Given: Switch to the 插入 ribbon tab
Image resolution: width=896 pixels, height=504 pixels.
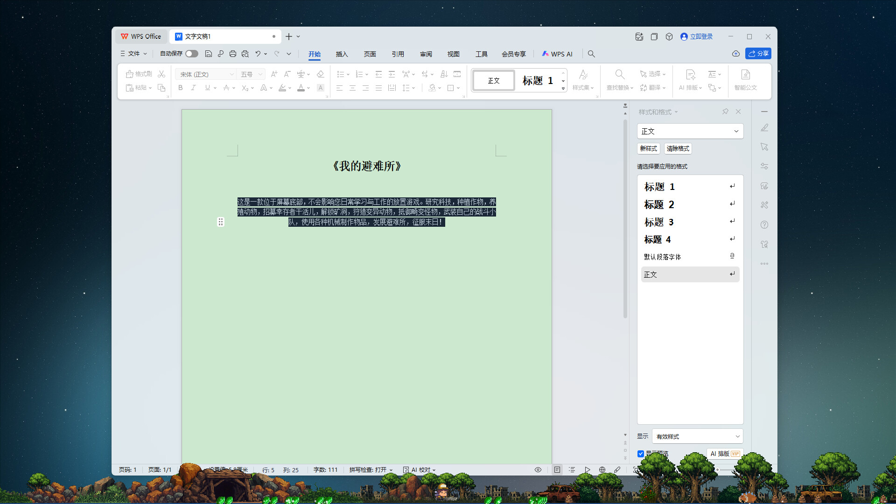Looking at the screenshot, I should [x=342, y=54].
